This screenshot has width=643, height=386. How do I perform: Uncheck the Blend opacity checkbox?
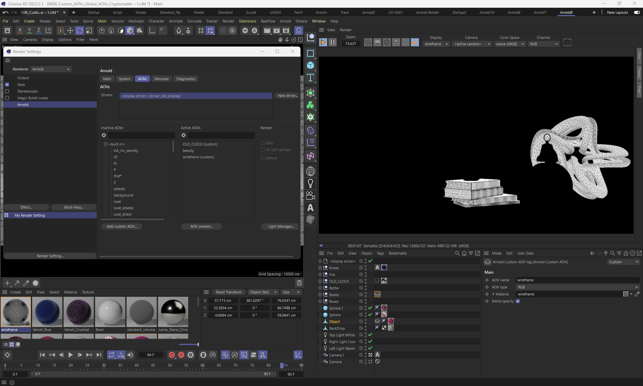518,301
